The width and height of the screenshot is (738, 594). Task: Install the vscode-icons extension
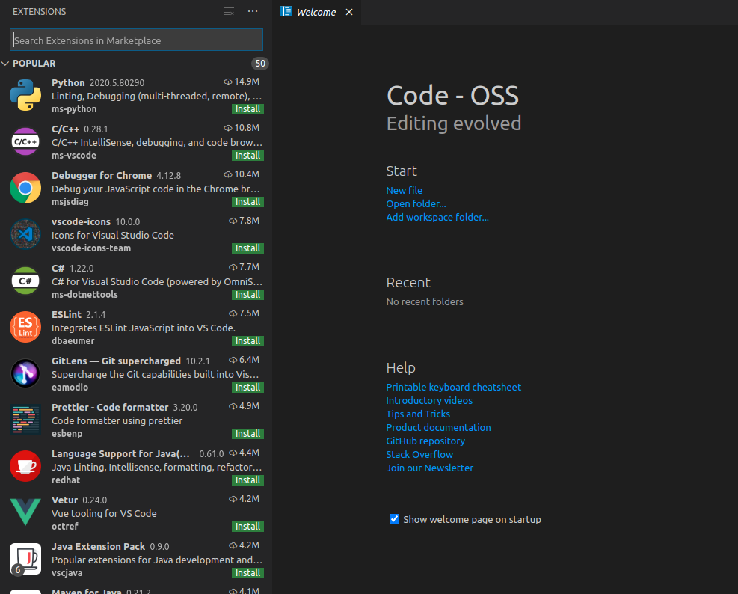coord(247,248)
